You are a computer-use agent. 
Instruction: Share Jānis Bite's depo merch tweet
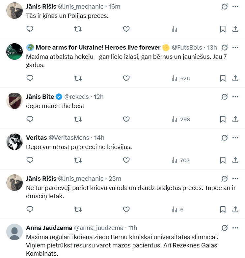point(235,119)
